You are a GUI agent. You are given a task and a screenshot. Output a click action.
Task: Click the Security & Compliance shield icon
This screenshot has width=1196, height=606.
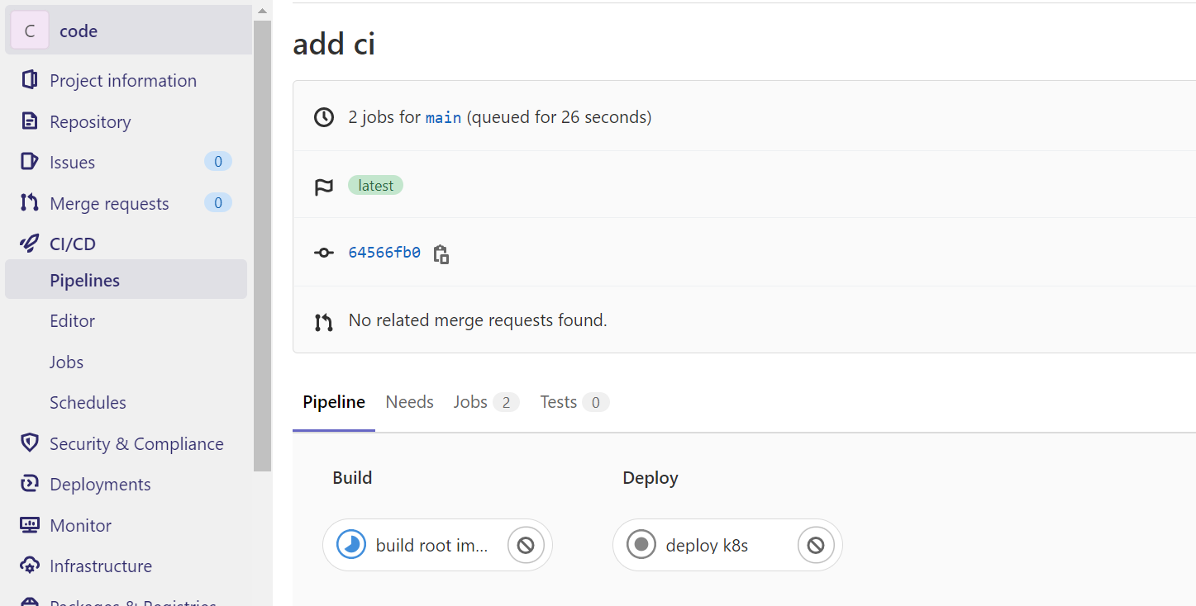(x=30, y=443)
